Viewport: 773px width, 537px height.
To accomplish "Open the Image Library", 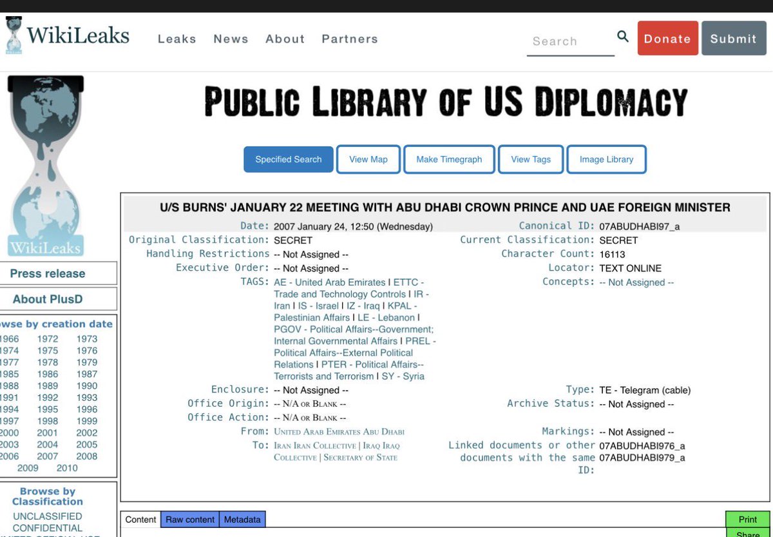I will tap(606, 159).
